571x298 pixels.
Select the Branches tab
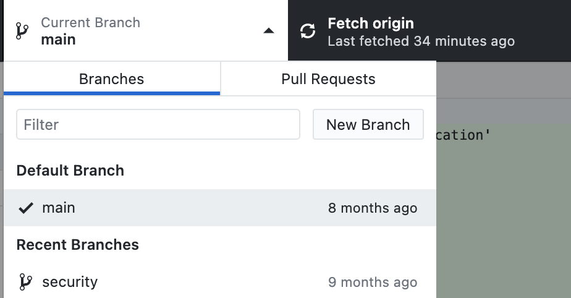[112, 79]
